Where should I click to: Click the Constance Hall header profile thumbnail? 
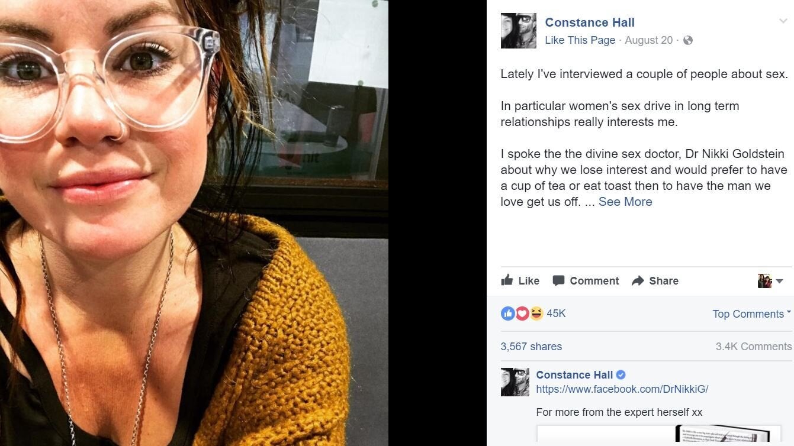coord(518,31)
